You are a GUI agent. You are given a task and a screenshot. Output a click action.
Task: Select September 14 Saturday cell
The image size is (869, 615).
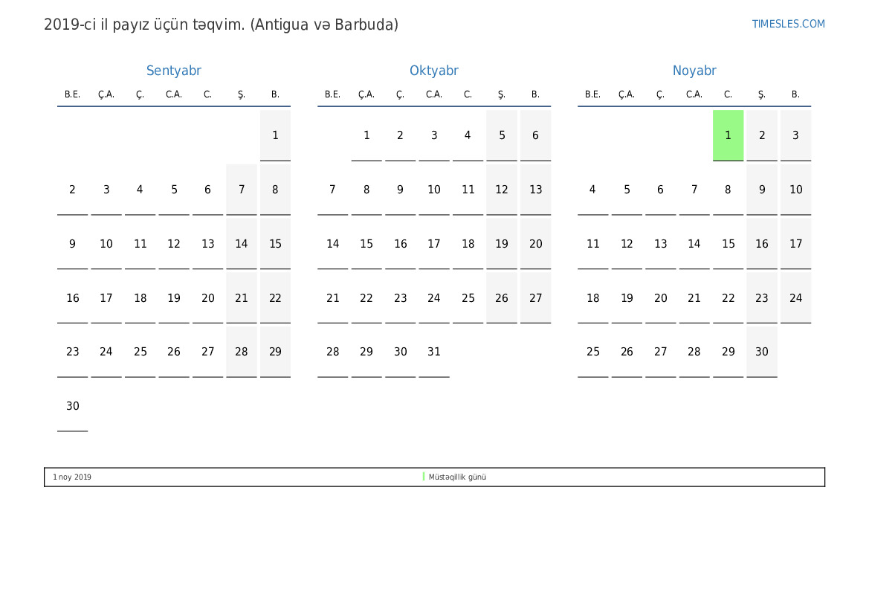coord(242,244)
